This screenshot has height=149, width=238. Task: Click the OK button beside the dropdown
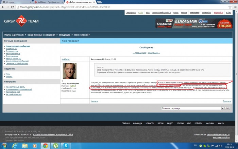[x=227, y=108]
